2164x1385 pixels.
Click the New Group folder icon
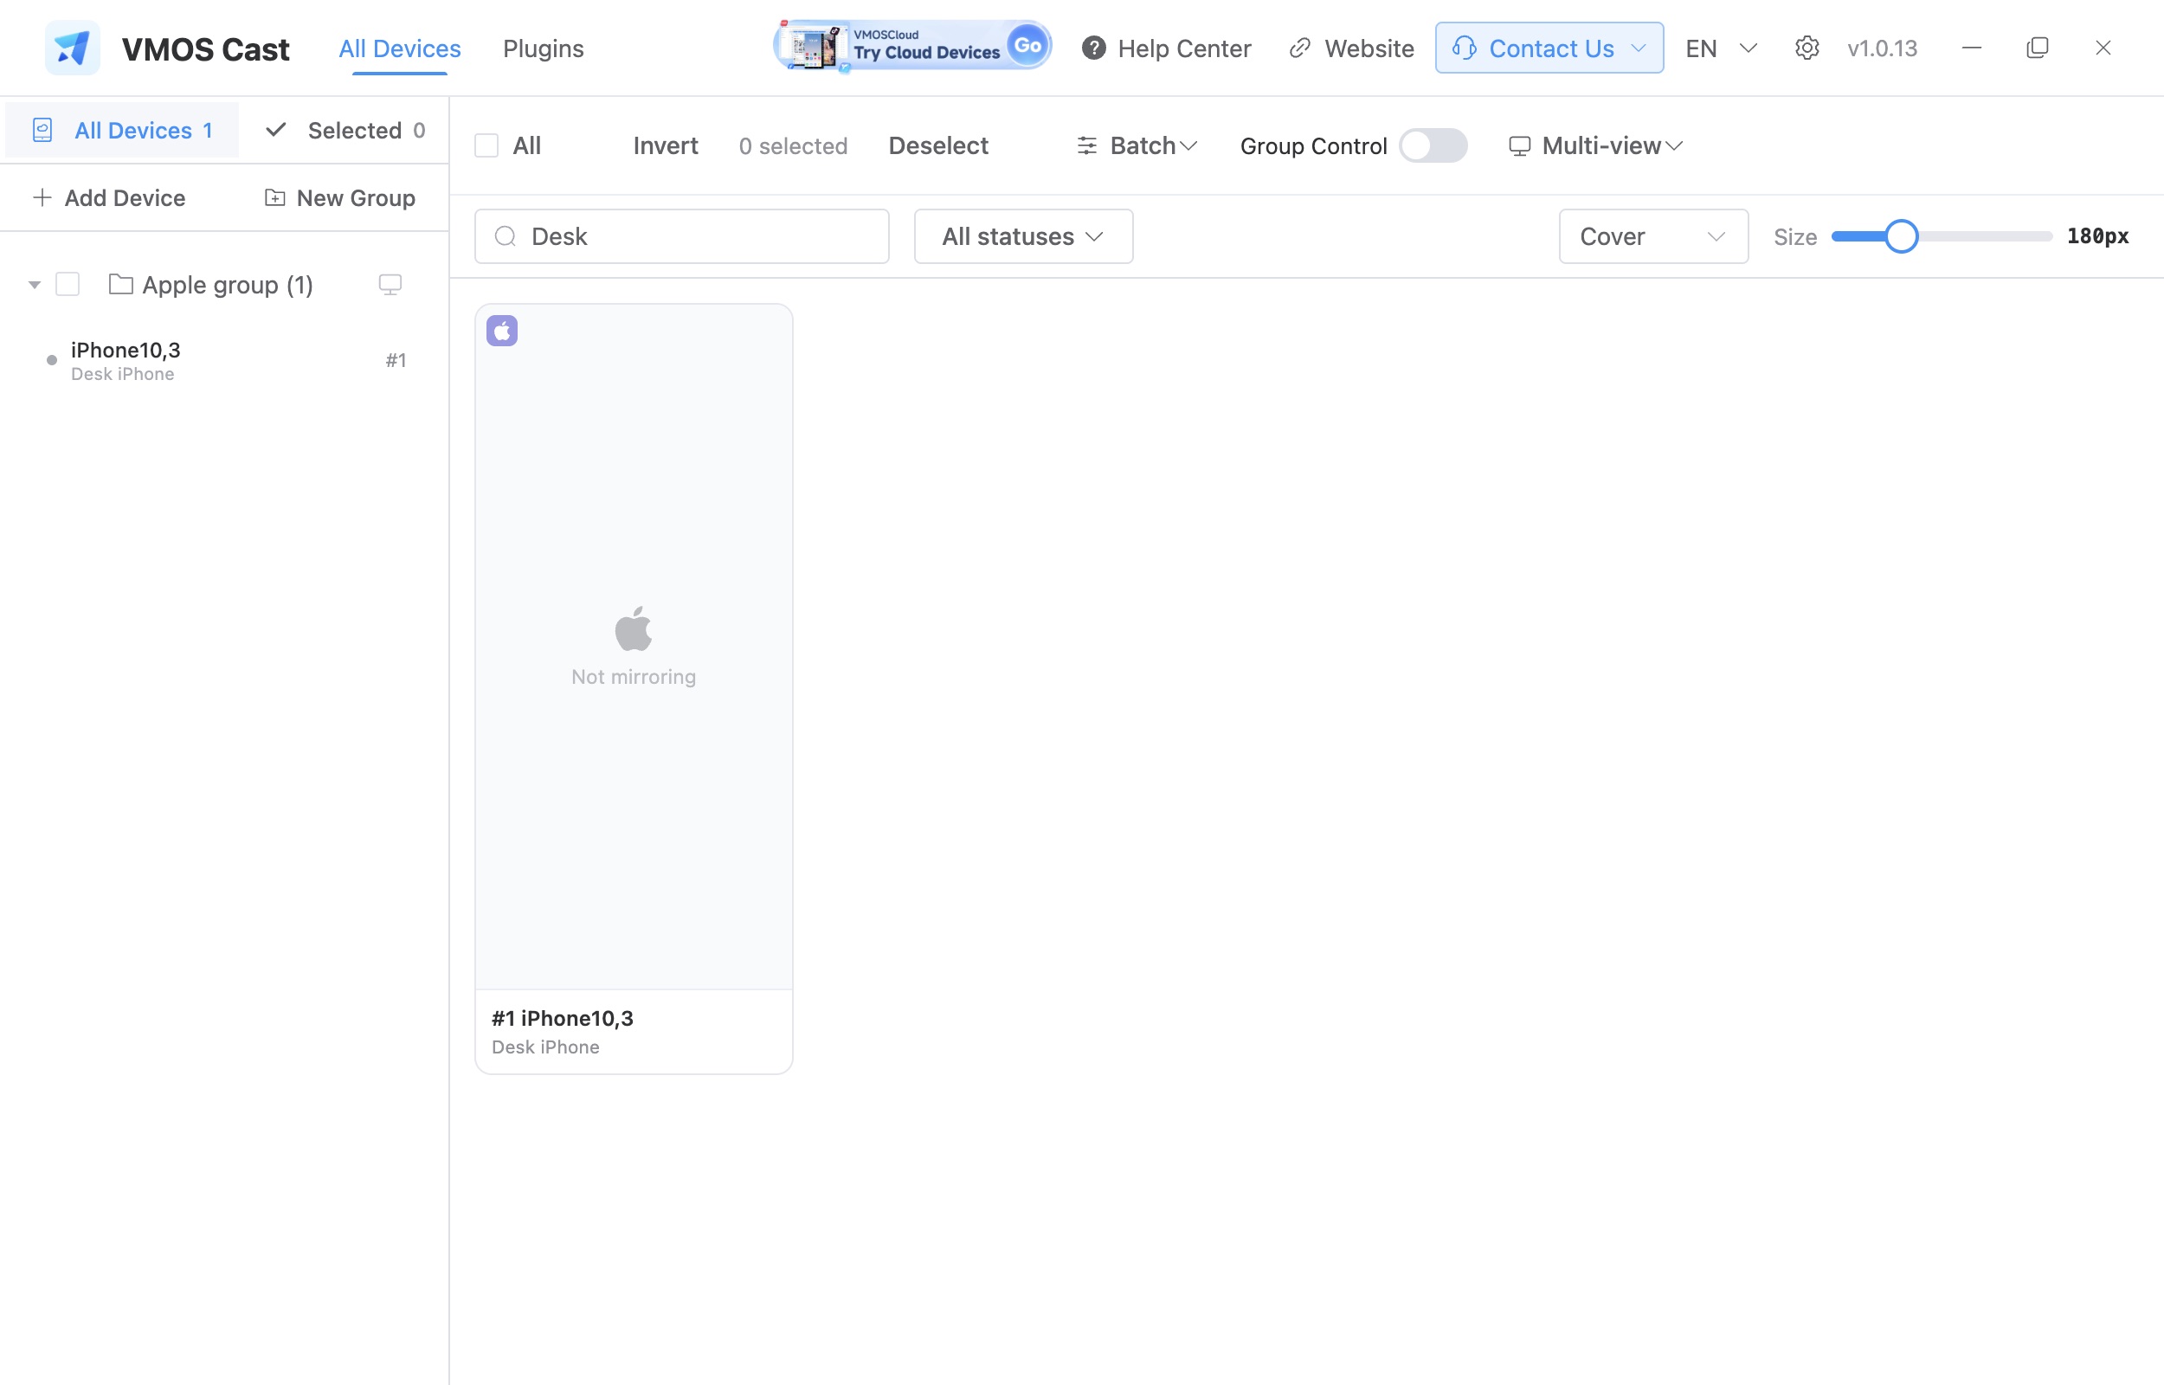(275, 197)
